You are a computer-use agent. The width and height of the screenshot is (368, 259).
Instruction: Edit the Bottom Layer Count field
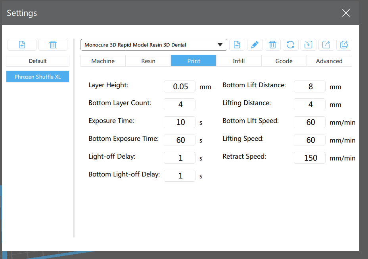pos(180,104)
